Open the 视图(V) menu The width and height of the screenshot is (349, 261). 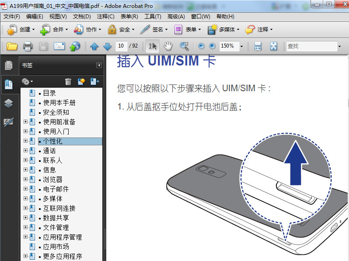click(x=58, y=17)
